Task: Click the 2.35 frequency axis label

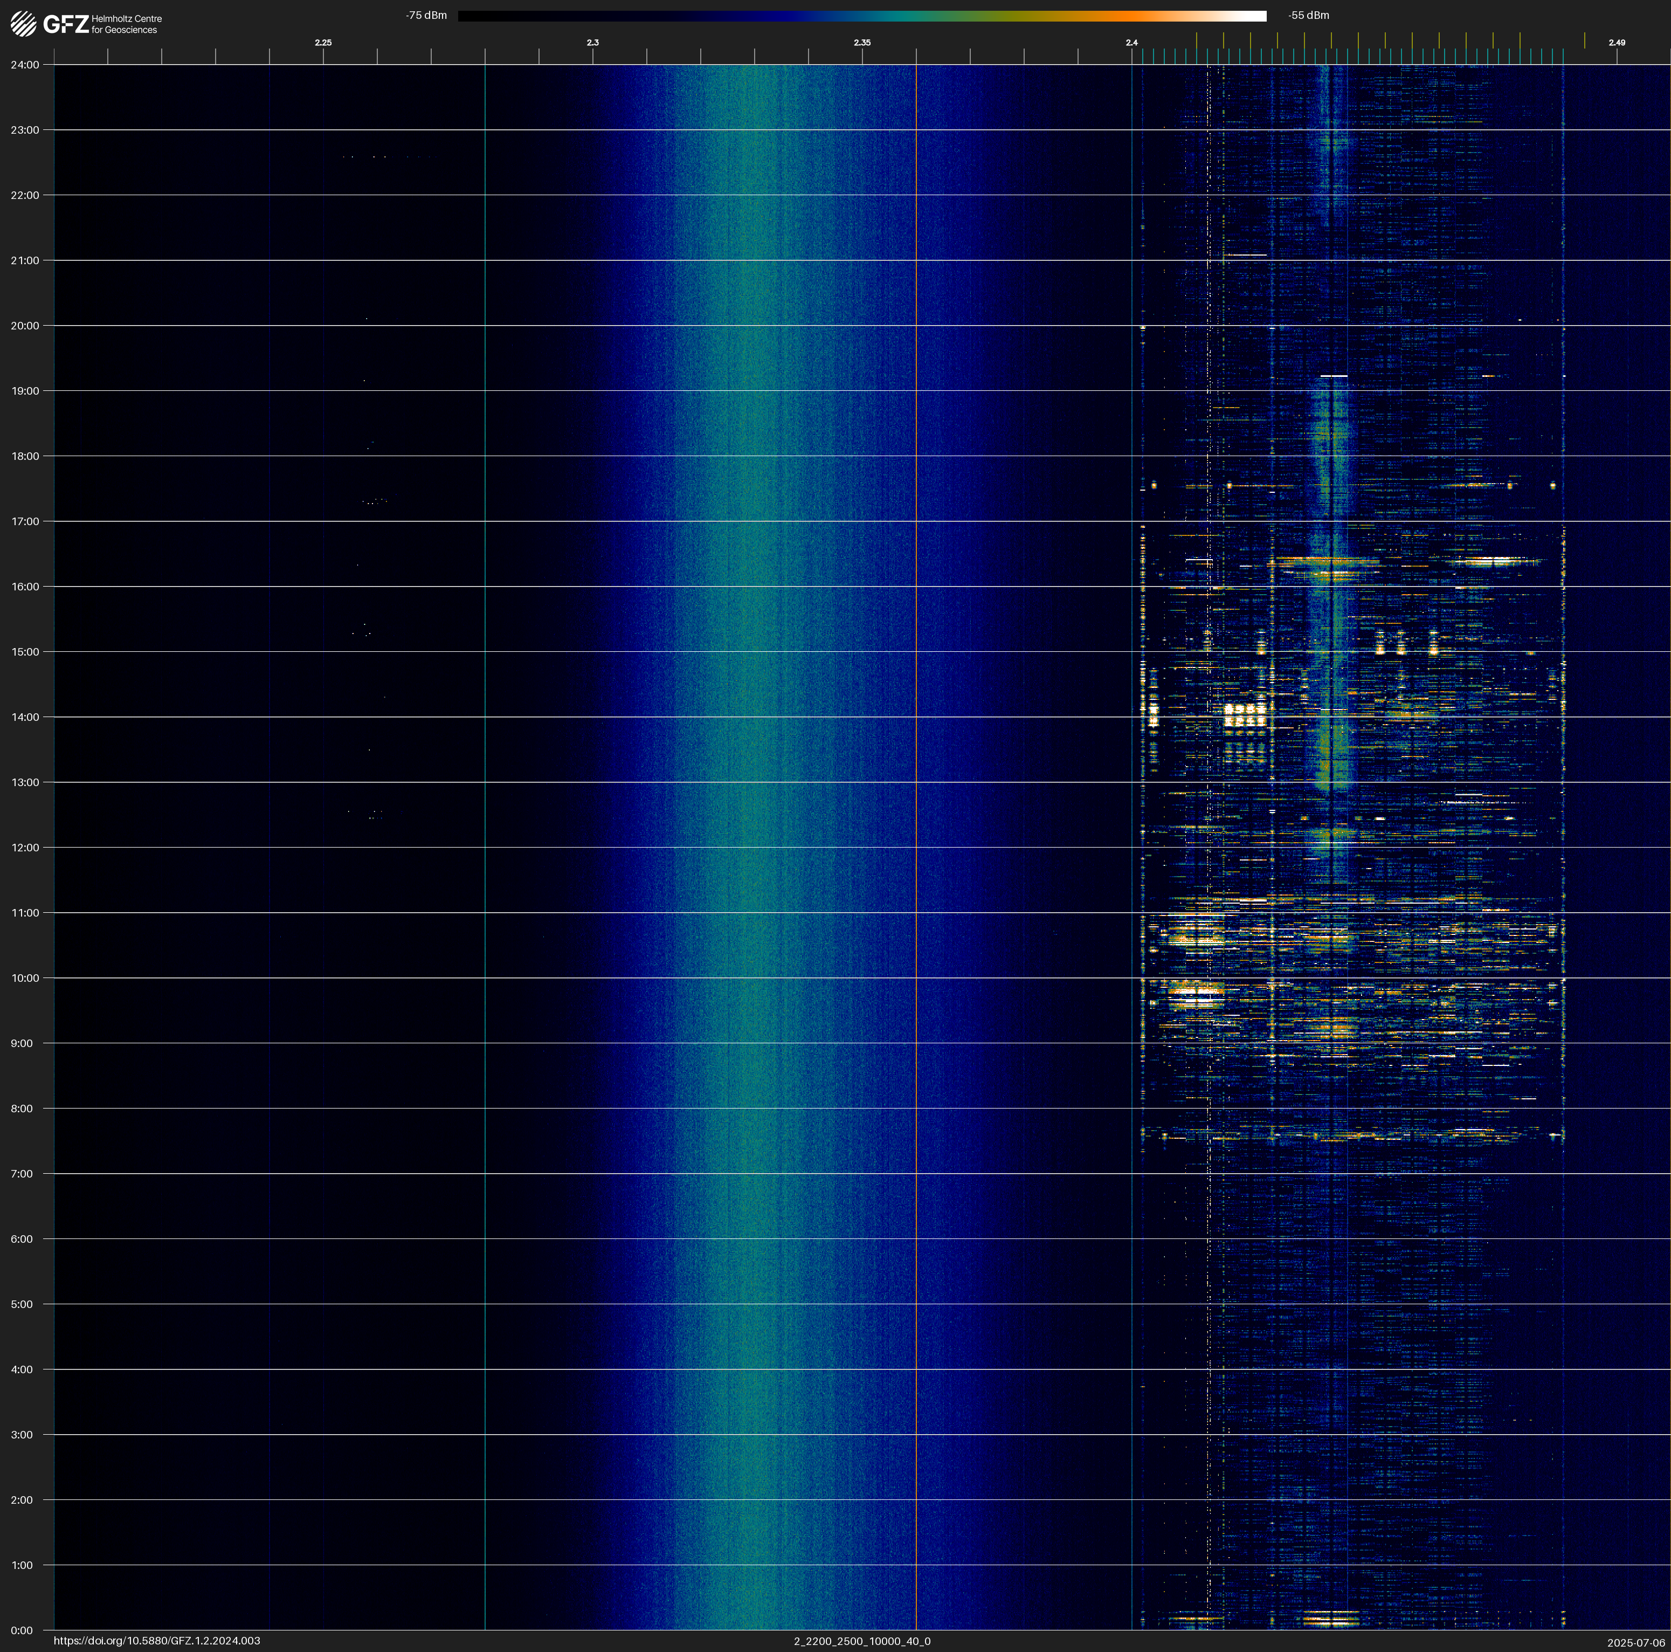Action: click(862, 43)
